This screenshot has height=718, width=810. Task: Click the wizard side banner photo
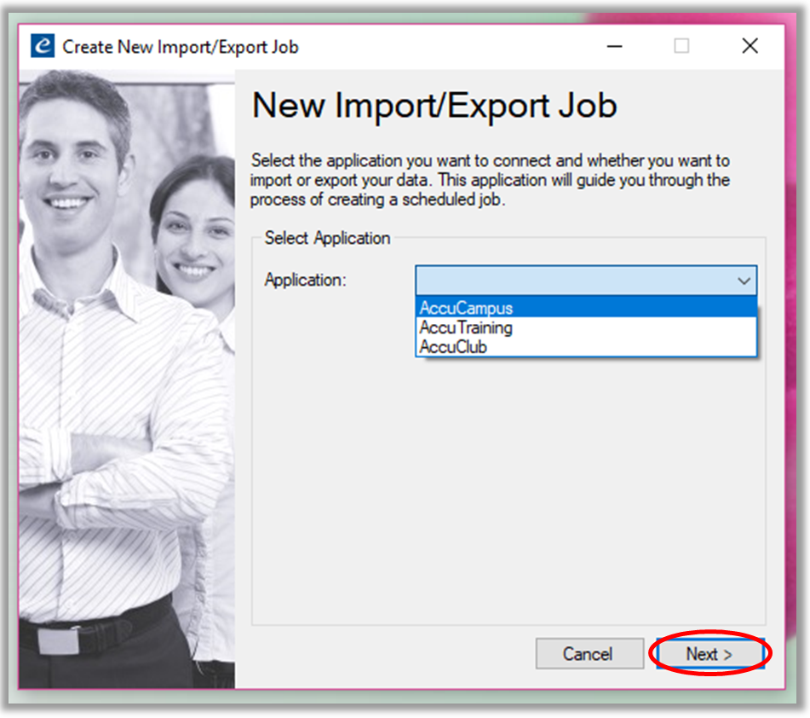point(127,379)
